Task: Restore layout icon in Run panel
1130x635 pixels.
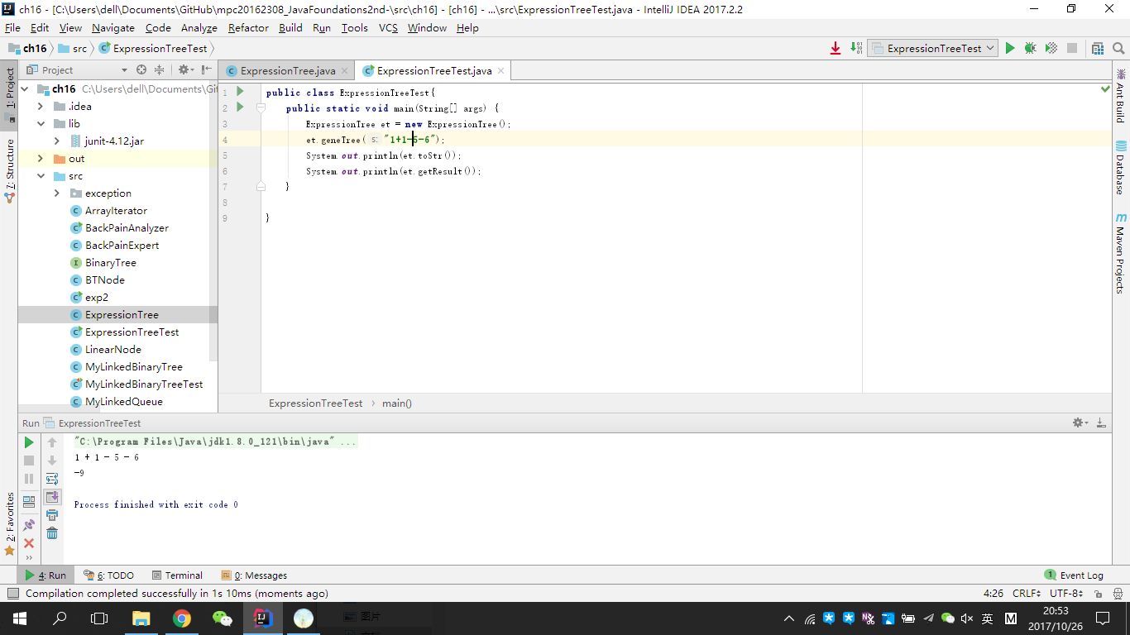Action: 29,501
